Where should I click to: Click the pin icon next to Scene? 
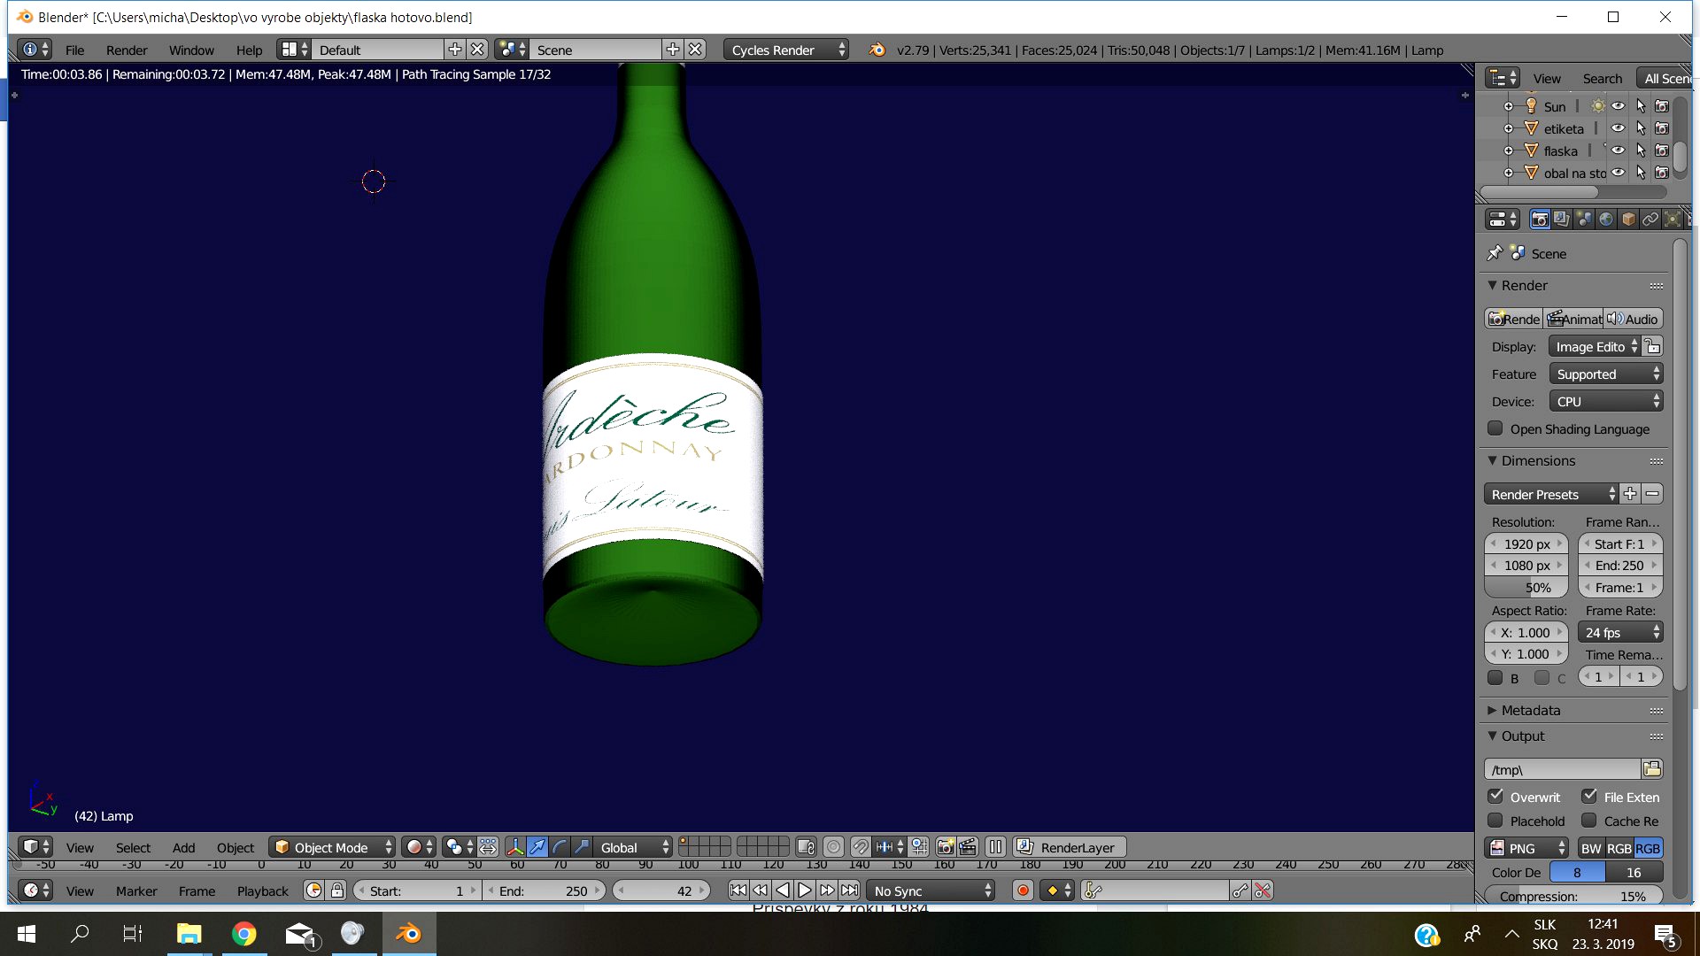(x=1495, y=253)
